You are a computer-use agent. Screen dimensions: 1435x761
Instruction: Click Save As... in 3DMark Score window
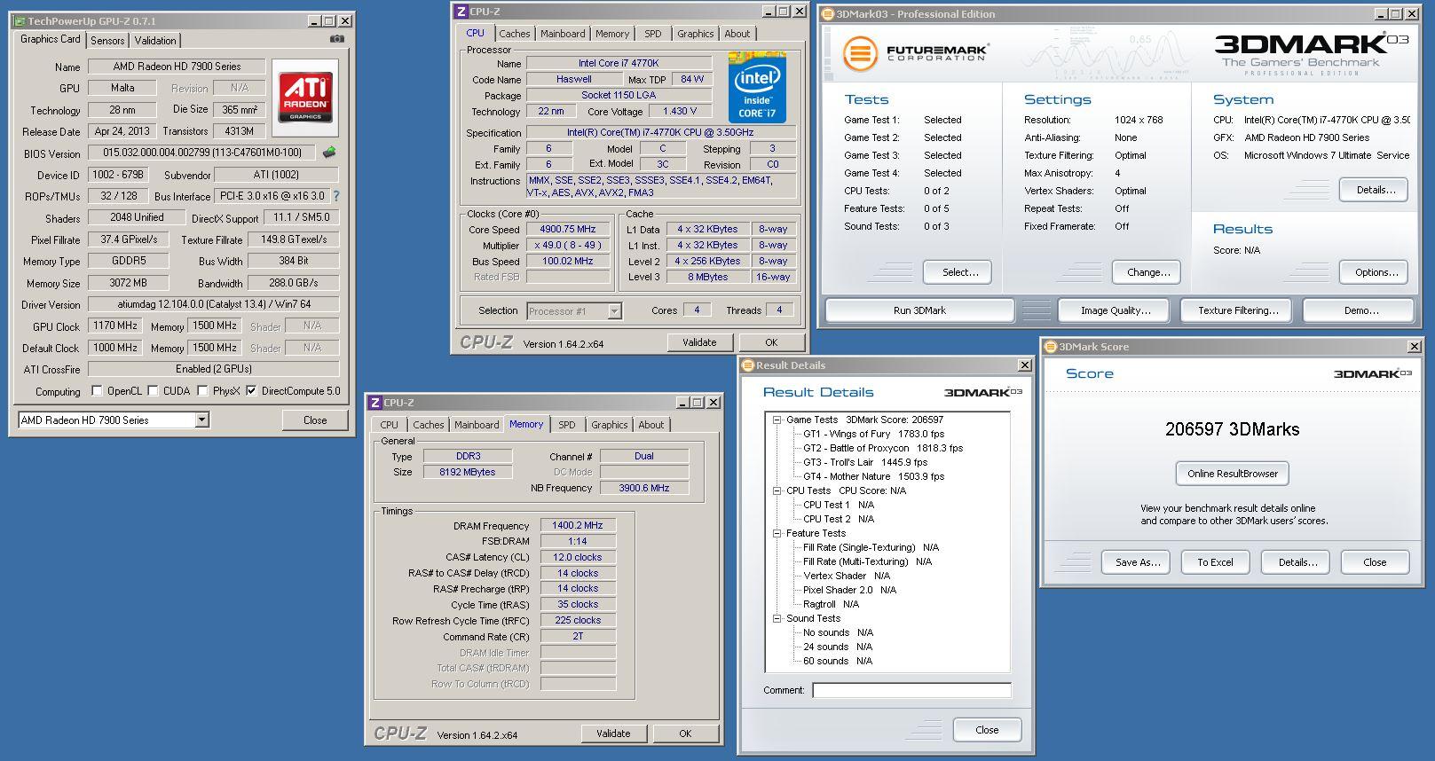(x=1138, y=562)
